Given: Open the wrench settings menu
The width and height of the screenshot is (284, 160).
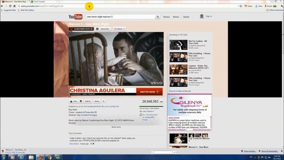Looking at the screenshot, I should click(282, 6).
